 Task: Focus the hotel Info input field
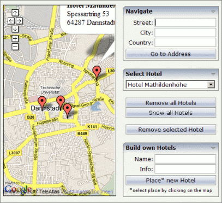pos(185,169)
